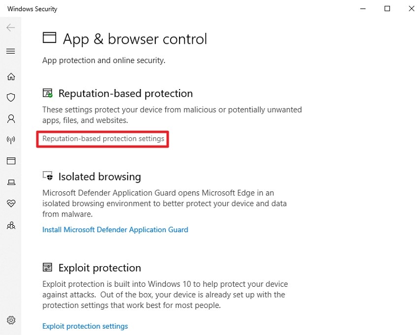The height and width of the screenshot is (335, 418).
Task: Open Account protection from the sidebar
Action: point(11,119)
